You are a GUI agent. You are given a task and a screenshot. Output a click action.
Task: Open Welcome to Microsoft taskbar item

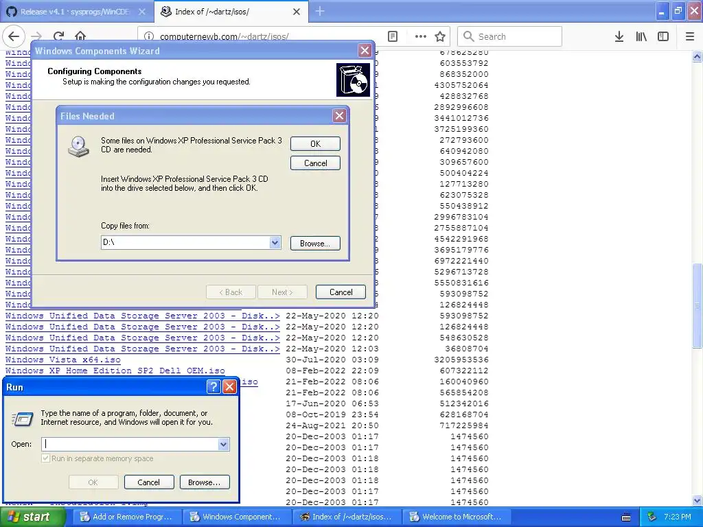click(457, 517)
